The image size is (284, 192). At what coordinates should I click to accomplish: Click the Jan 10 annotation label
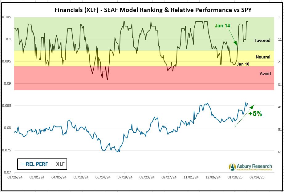click(x=243, y=64)
